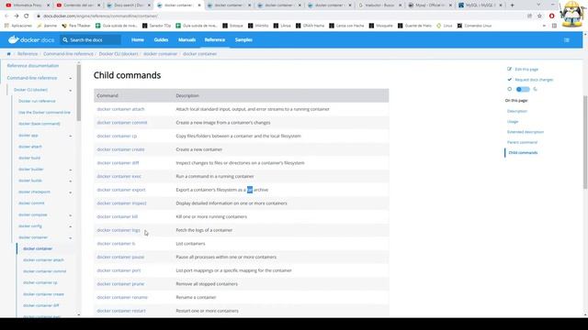Close the MySQL tab at far right
588x330 pixels.
(501, 5)
